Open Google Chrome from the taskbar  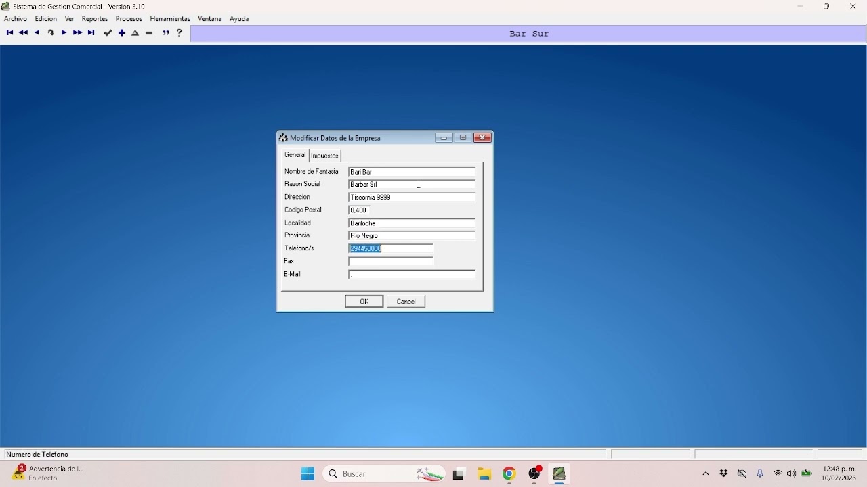(x=509, y=474)
